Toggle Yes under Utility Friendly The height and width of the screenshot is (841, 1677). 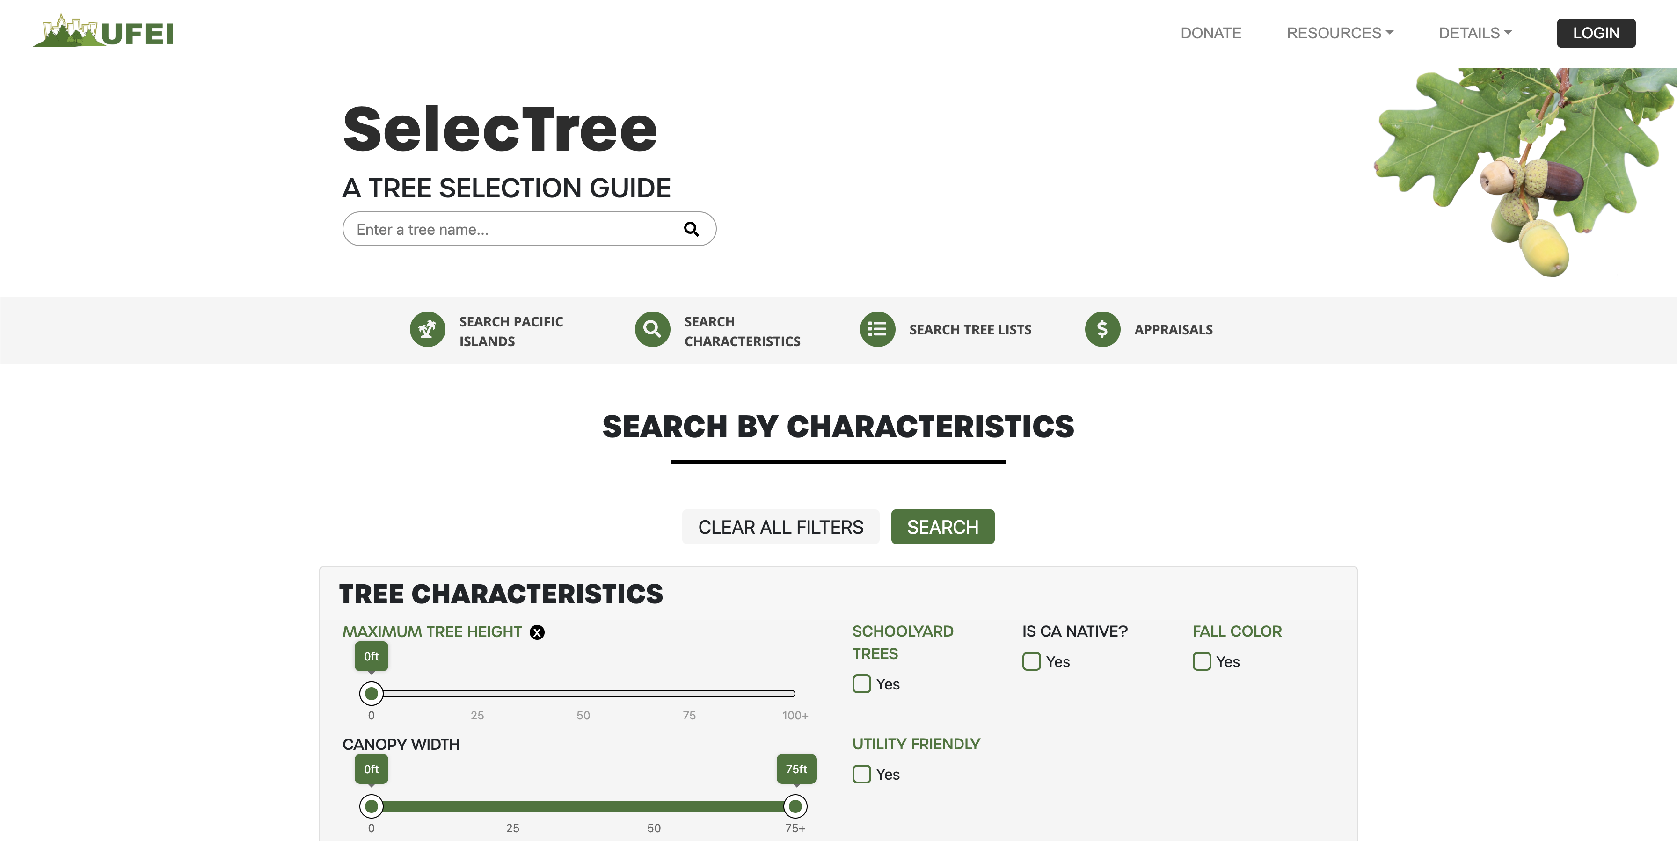pos(861,774)
